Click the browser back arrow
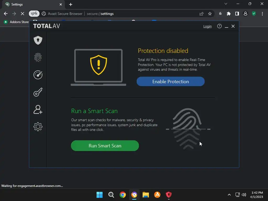Image resolution: width=268 pixels, height=201 pixels. pos(6,14)
